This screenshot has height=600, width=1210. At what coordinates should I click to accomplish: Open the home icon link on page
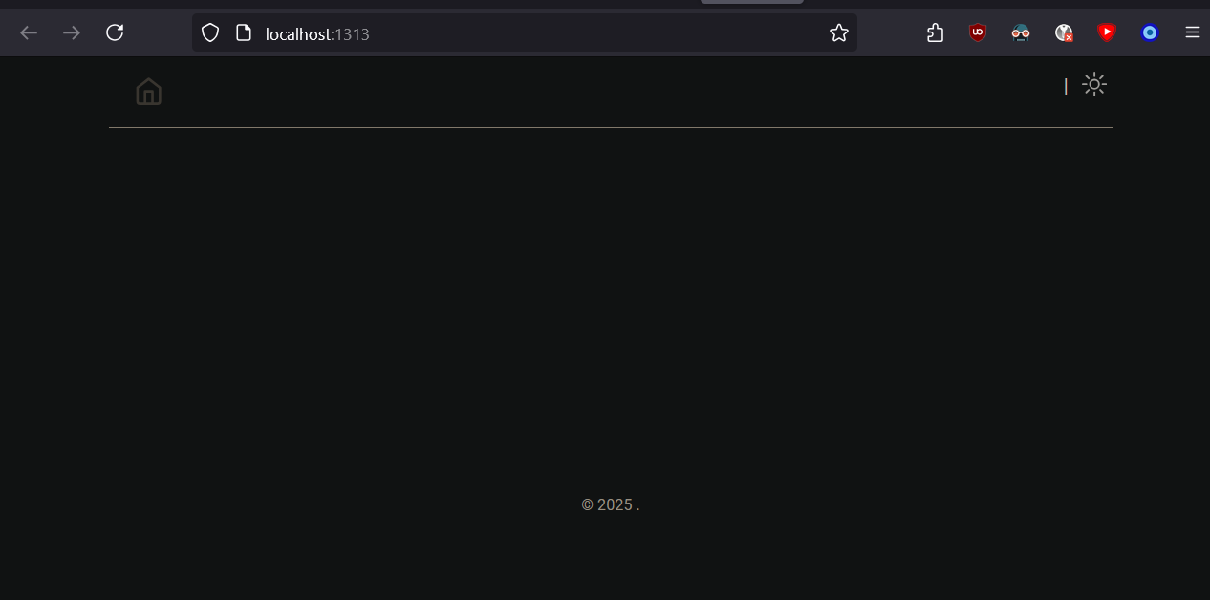coord(148,92)
